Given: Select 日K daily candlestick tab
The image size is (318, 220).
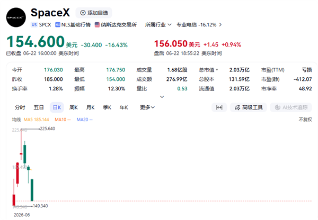Looking at the screenshot, I should click(57, 107).
